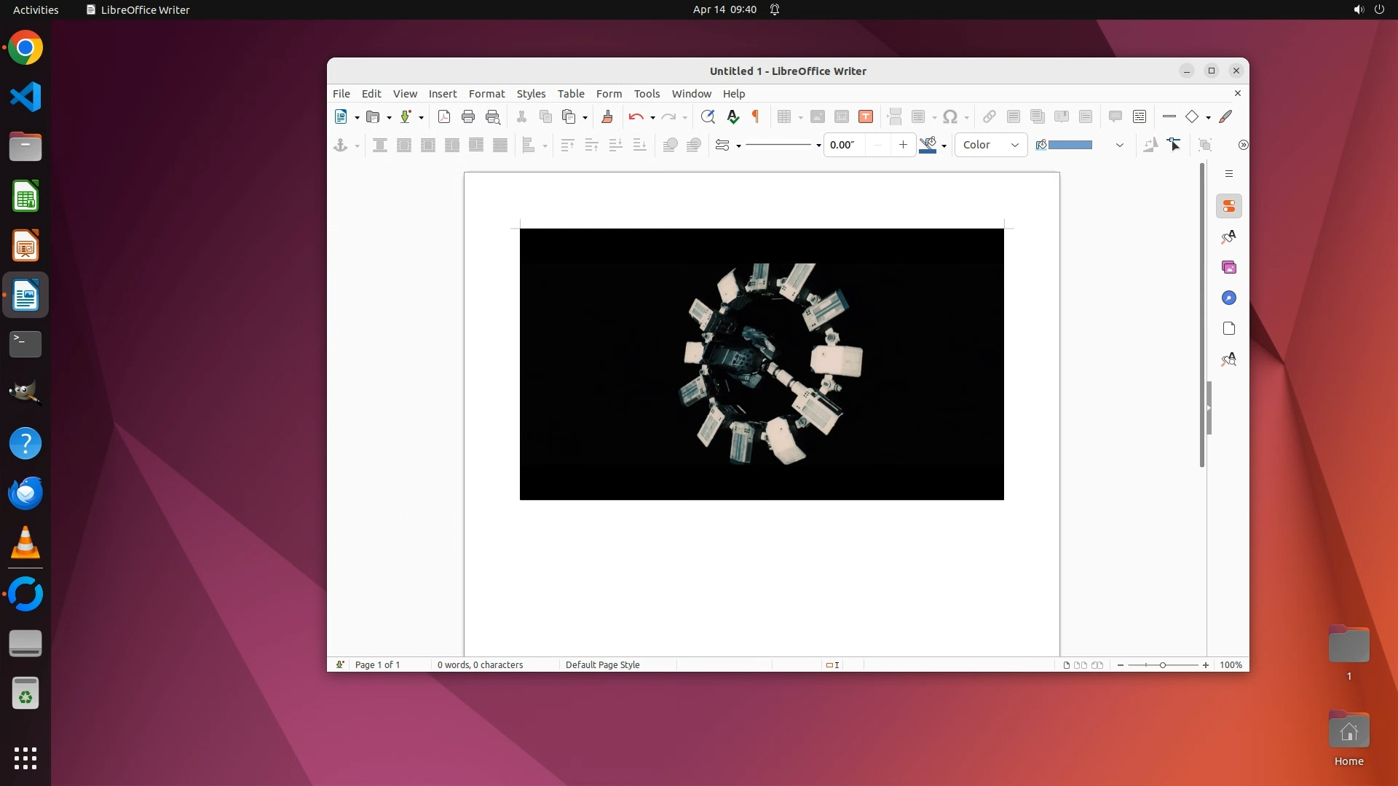Toggle point edit mode icon
Viewport: 1398px width, 786px height.
[x=1174, y=145]
